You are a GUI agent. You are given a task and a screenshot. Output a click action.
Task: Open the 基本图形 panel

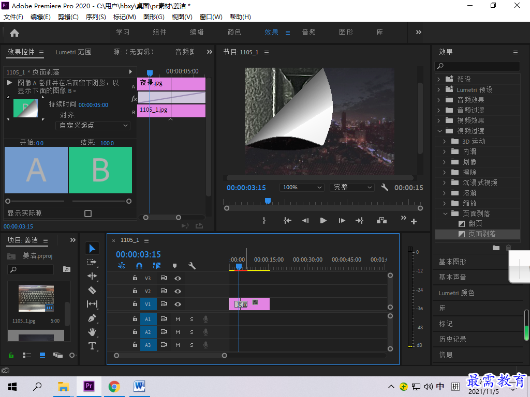(452, 262)
